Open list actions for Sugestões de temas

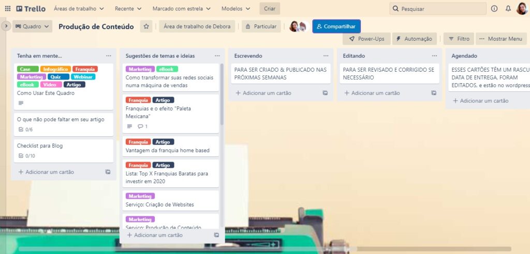(x=217, y=56)
